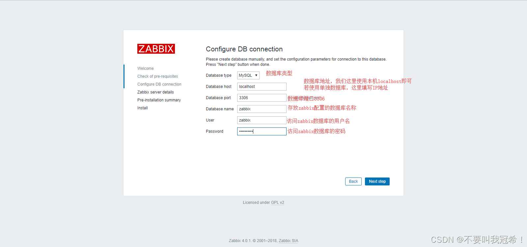This screenshot has width=527, height=247.
Task: Proceed with the Next step button
Action: click(377, 181)
